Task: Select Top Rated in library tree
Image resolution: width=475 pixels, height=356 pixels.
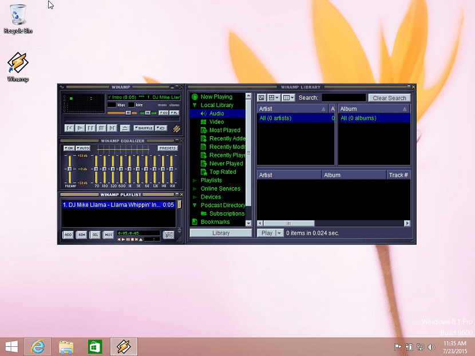Action: (223, 172)
